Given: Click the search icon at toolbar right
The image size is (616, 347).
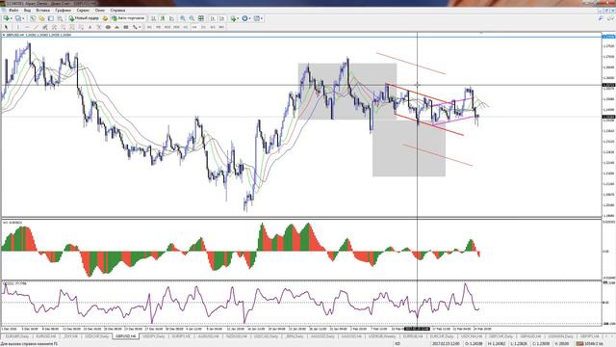Looking at the screenshot, I should [x=601, y=18].
